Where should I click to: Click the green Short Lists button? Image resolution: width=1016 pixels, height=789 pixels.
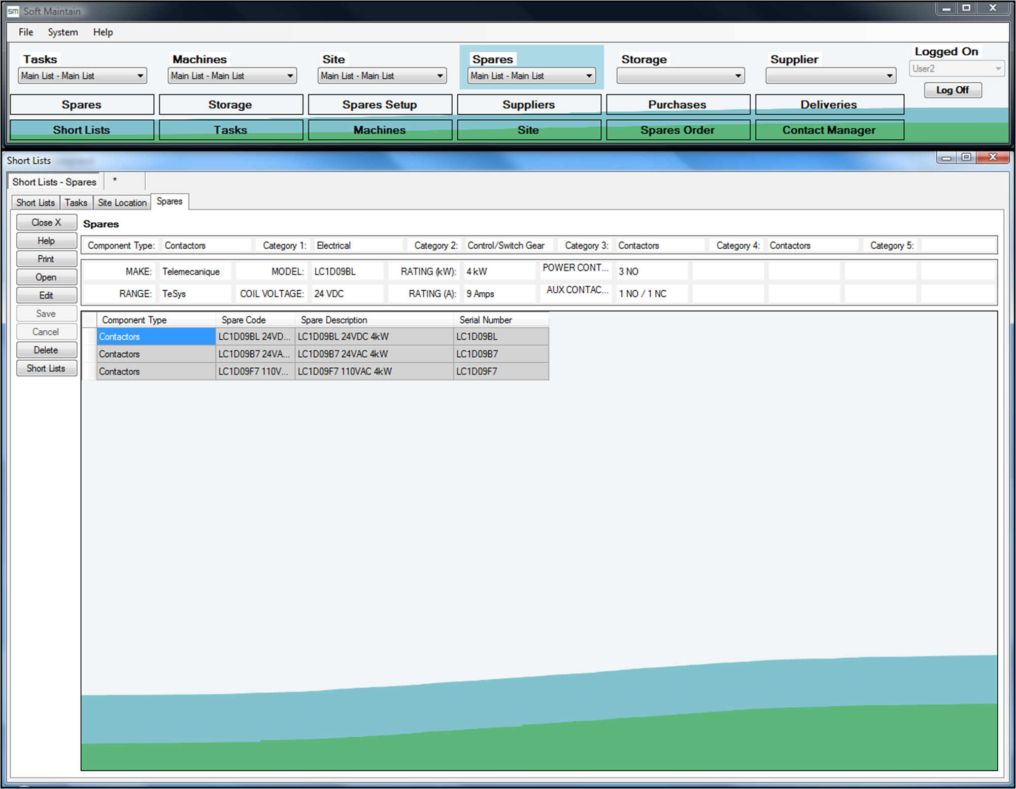point(82,130)
